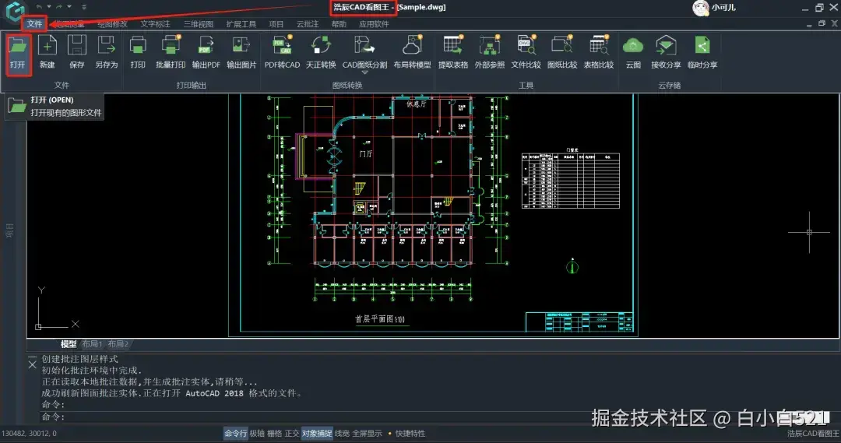Toggle 命令行 in the status bar
The image size is (841, 443).
235,434
